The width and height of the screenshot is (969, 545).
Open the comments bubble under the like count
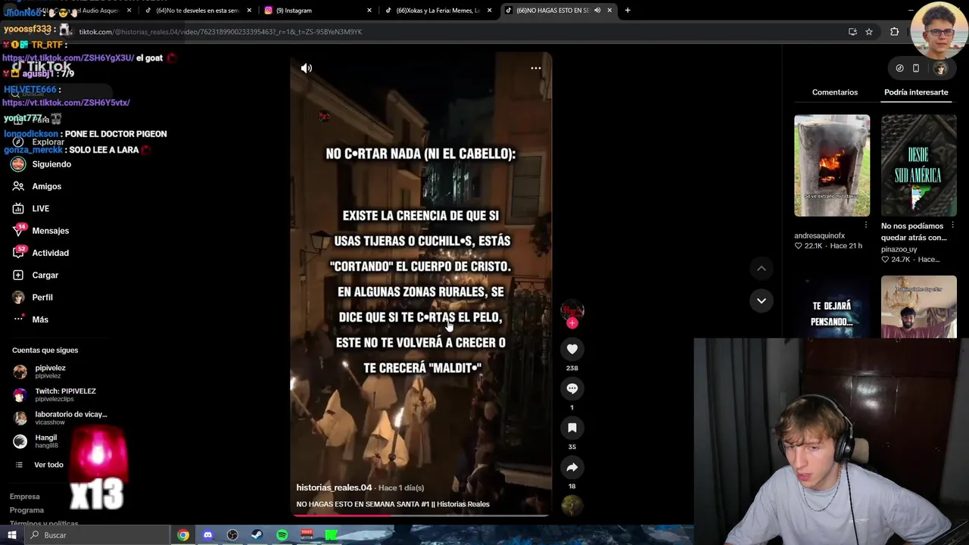click(572, 388)
